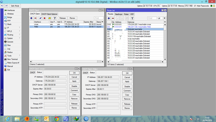Add a new route in Route List

point(109,18)
